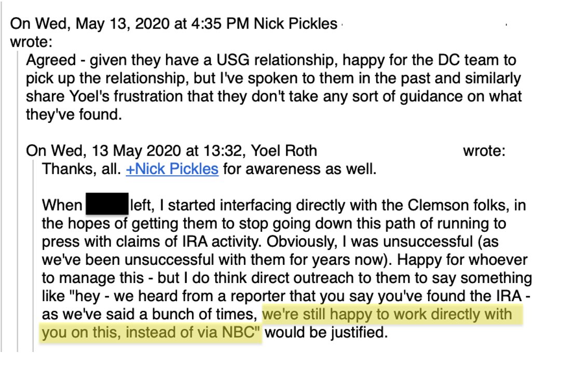This screenshot has height=366, width=576.
Task: Click the word "Agreed" starting the reply
Action: click(49, 61)
